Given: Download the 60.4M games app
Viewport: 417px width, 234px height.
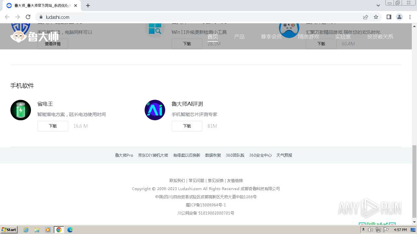Looking at the screenshot, I should coord(321,44).
